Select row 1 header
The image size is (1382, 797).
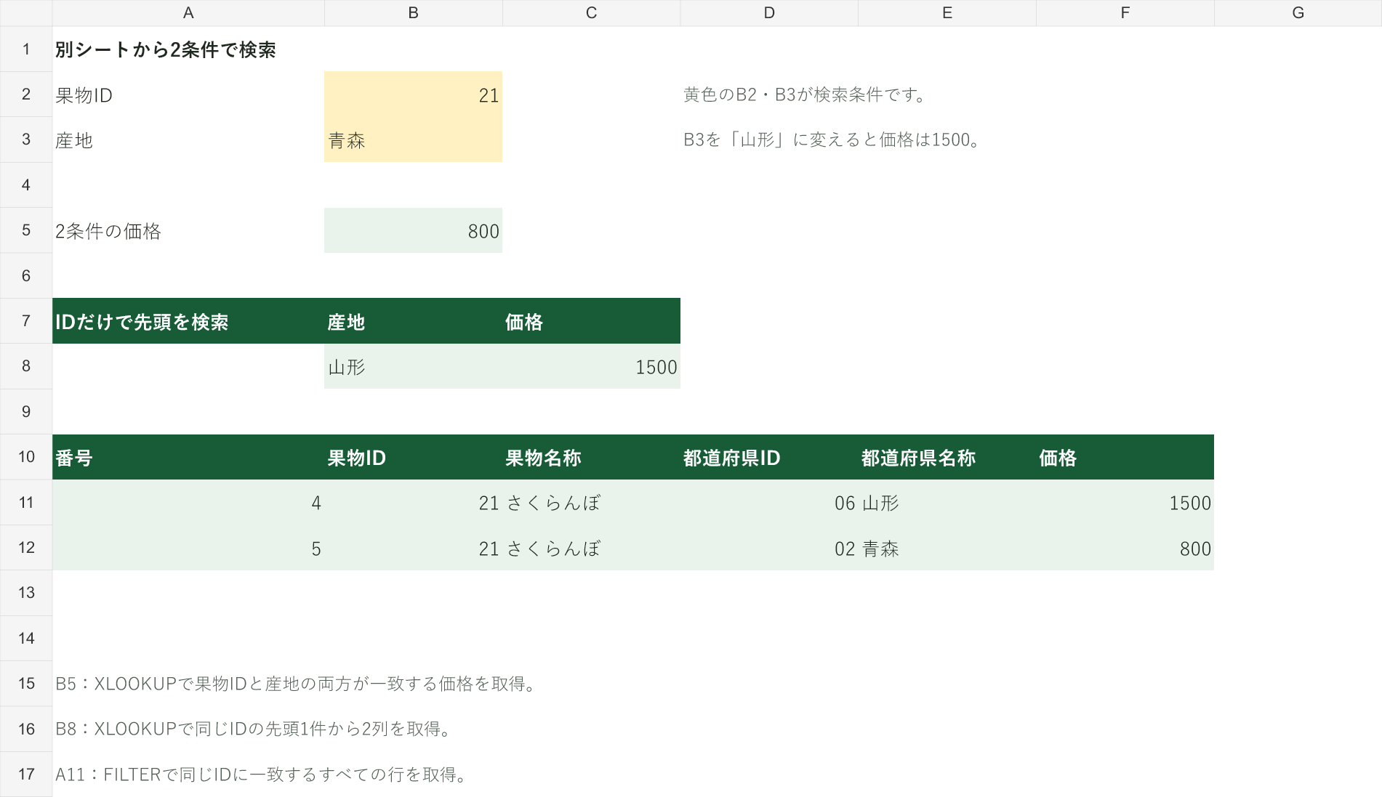pos(26,49)
